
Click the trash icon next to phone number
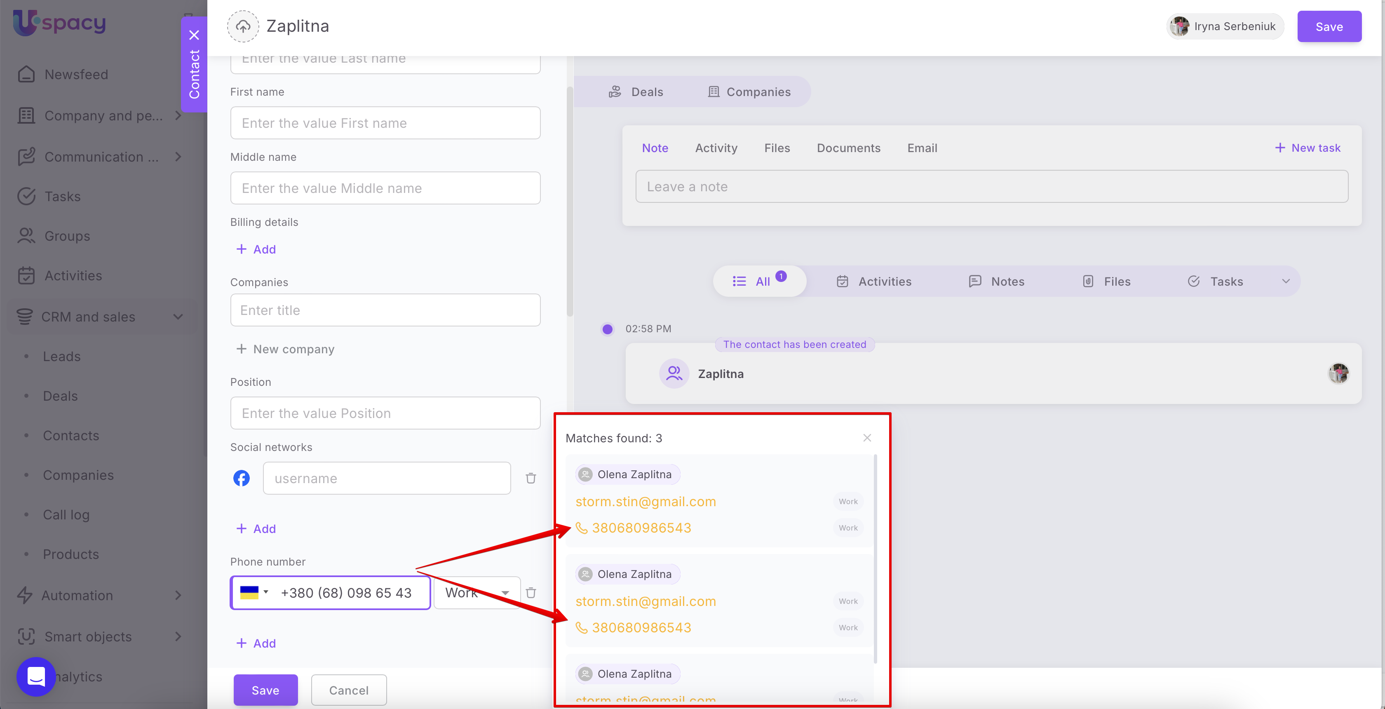tap(531, 592)
